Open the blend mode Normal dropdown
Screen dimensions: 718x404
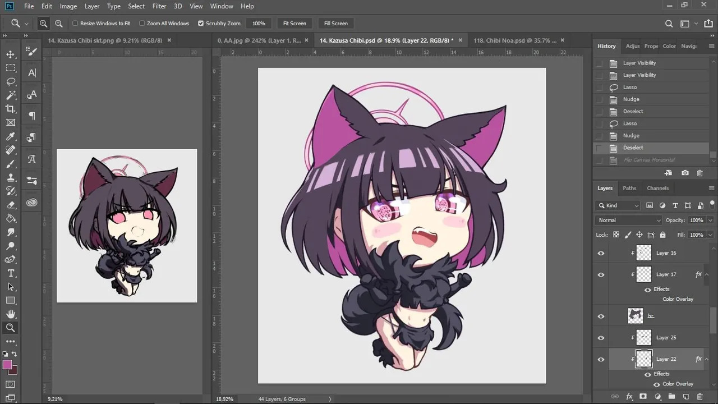(628, 221)
